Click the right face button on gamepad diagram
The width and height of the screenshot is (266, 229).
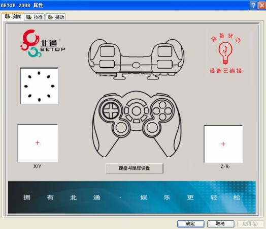(x=169, y=111)
